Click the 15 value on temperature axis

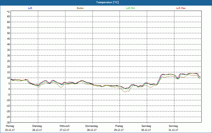coord(8,72)
